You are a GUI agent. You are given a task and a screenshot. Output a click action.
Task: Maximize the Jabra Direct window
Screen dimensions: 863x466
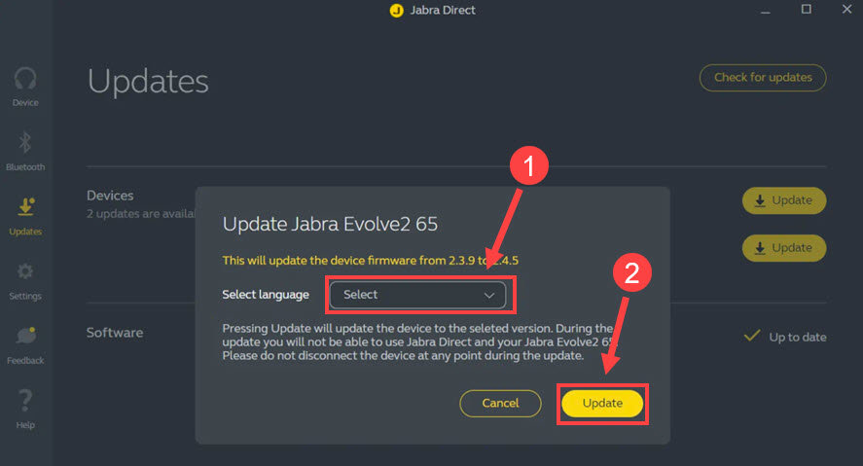806,10
